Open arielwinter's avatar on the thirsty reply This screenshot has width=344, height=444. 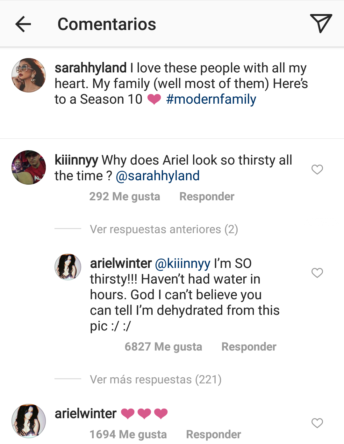point(68,267)
